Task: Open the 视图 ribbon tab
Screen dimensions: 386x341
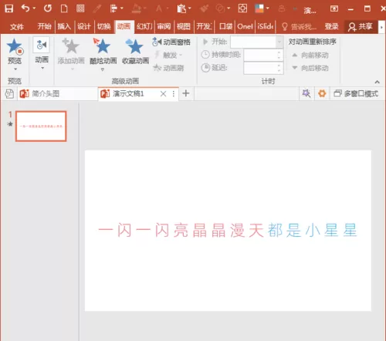Action: coord(184,26)
